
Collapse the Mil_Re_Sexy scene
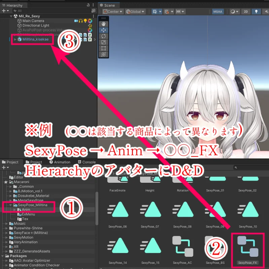pos(11,16)
